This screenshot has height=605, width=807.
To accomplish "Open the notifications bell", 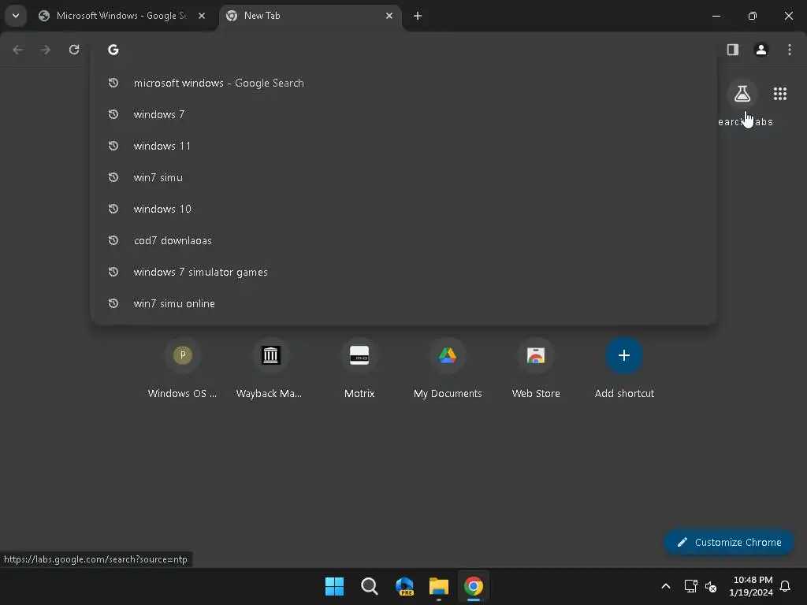I will tap(786, 586).
